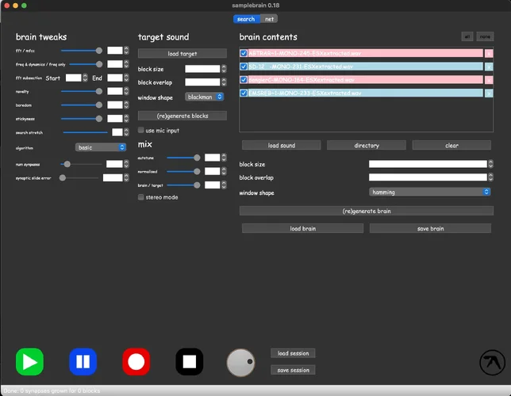Toggle the stereo mode checkbox
The width and height of the screenshot is (511, 396).
pyautogui.click(x=141, y=197)
